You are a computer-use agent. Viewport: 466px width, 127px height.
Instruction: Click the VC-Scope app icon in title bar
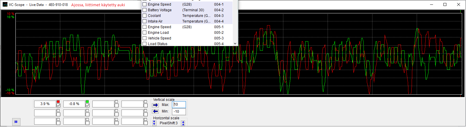(x=5, y=4)
